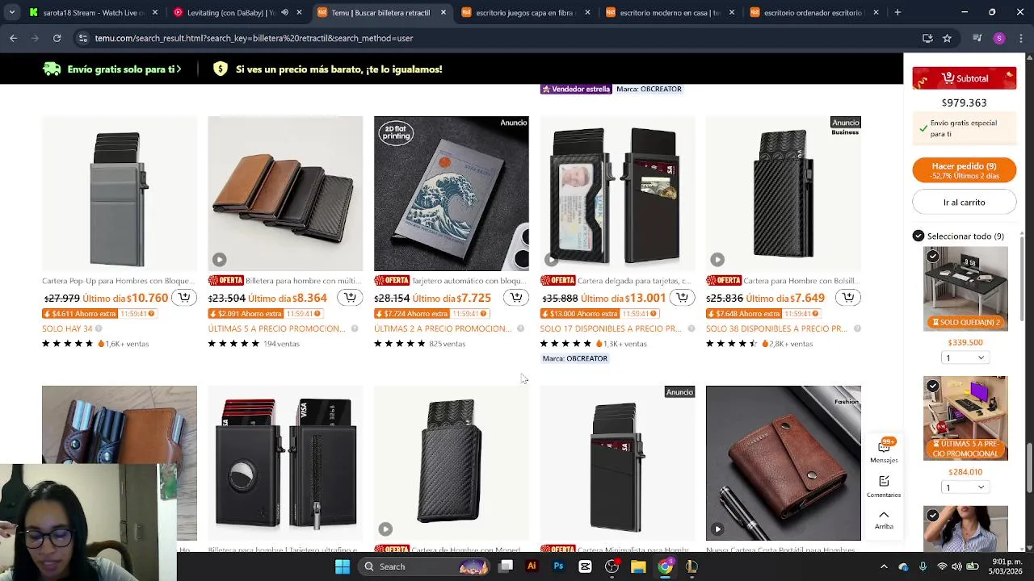Screen dimensions: 1034x581
Task: Click the Hacer pedido (9) button
Action: [x=964, y=170]
